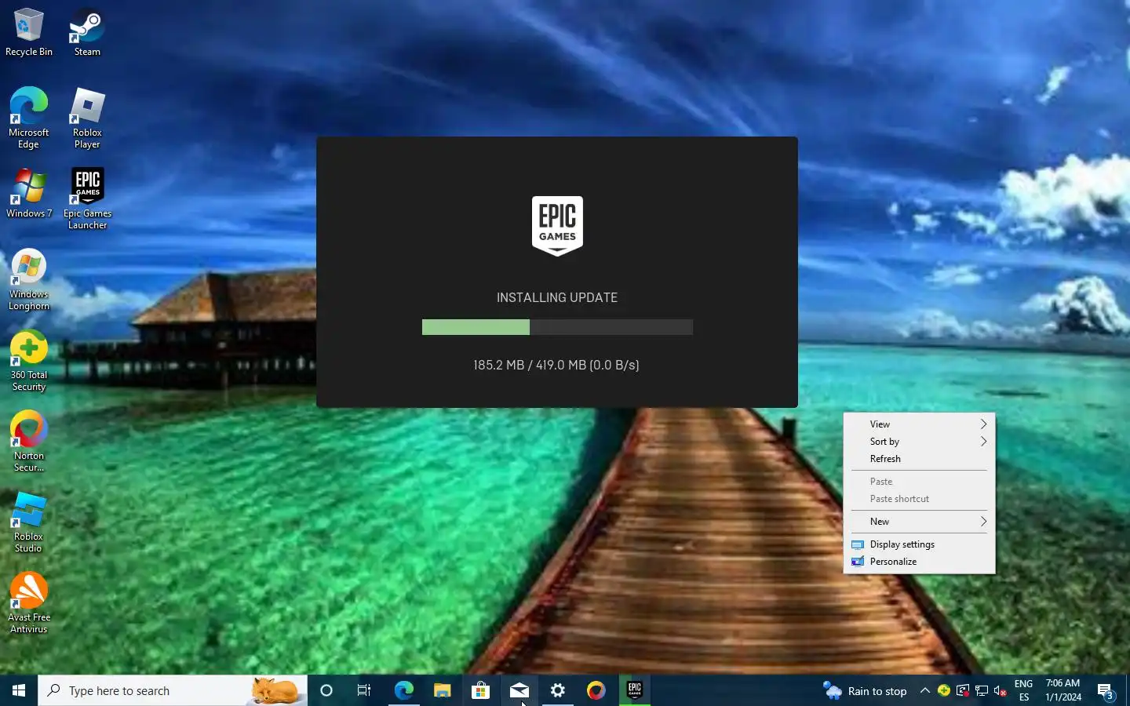
Task: Open Task View in the taskbar
Action: (364, 690)
